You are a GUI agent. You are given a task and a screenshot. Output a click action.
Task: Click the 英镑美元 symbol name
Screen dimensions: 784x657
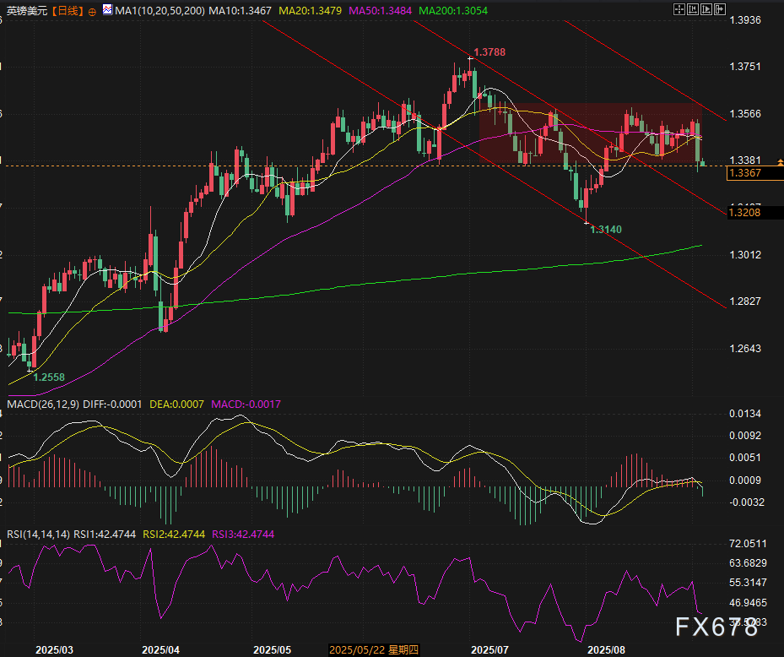click(24, 12)
